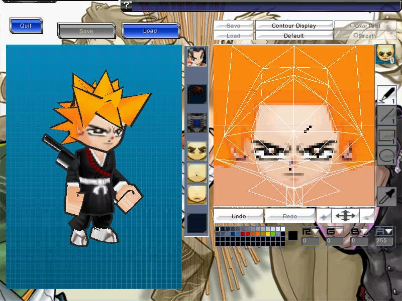
Task: Select the frowning mouth face thumbnail
Action: pyautogui.click(x=196, y=195)
